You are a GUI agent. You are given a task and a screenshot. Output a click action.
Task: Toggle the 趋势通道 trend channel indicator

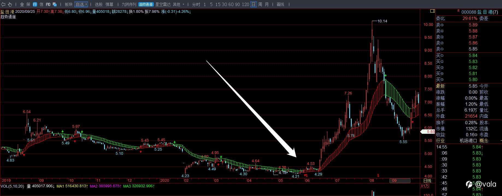click(146, 4)
